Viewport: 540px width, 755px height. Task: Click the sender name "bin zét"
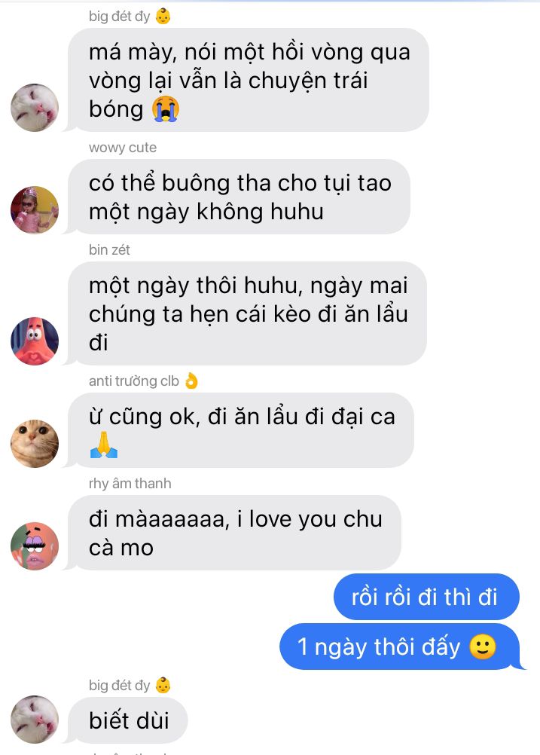click(109, 250)
